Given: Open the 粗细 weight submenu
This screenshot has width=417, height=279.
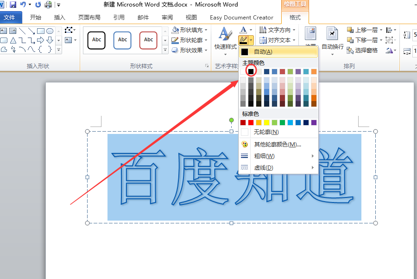Looking at the screenshot, I should (278, 156).
